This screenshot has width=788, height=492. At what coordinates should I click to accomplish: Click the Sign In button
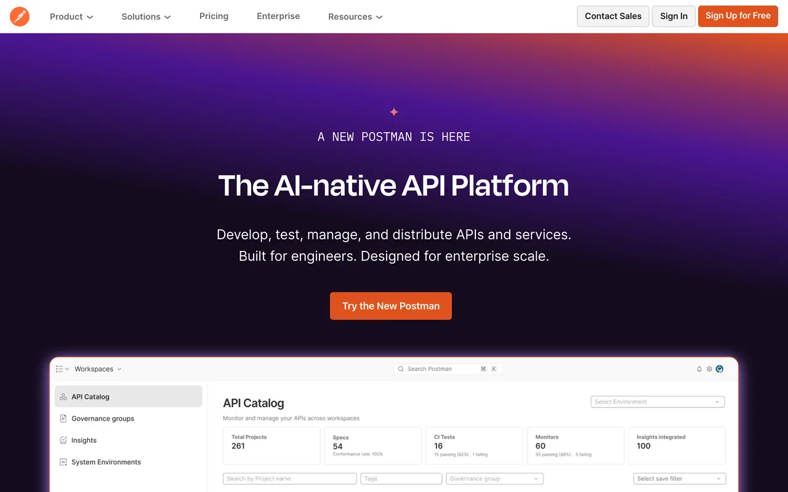[x=673, y=16]
